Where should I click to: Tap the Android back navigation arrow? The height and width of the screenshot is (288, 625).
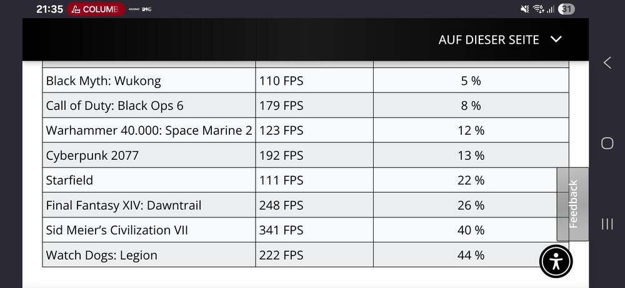pyautogui.click(x=607, y=62)
